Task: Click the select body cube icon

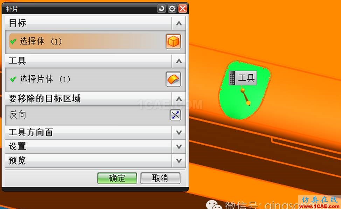Action: (173, 41)
